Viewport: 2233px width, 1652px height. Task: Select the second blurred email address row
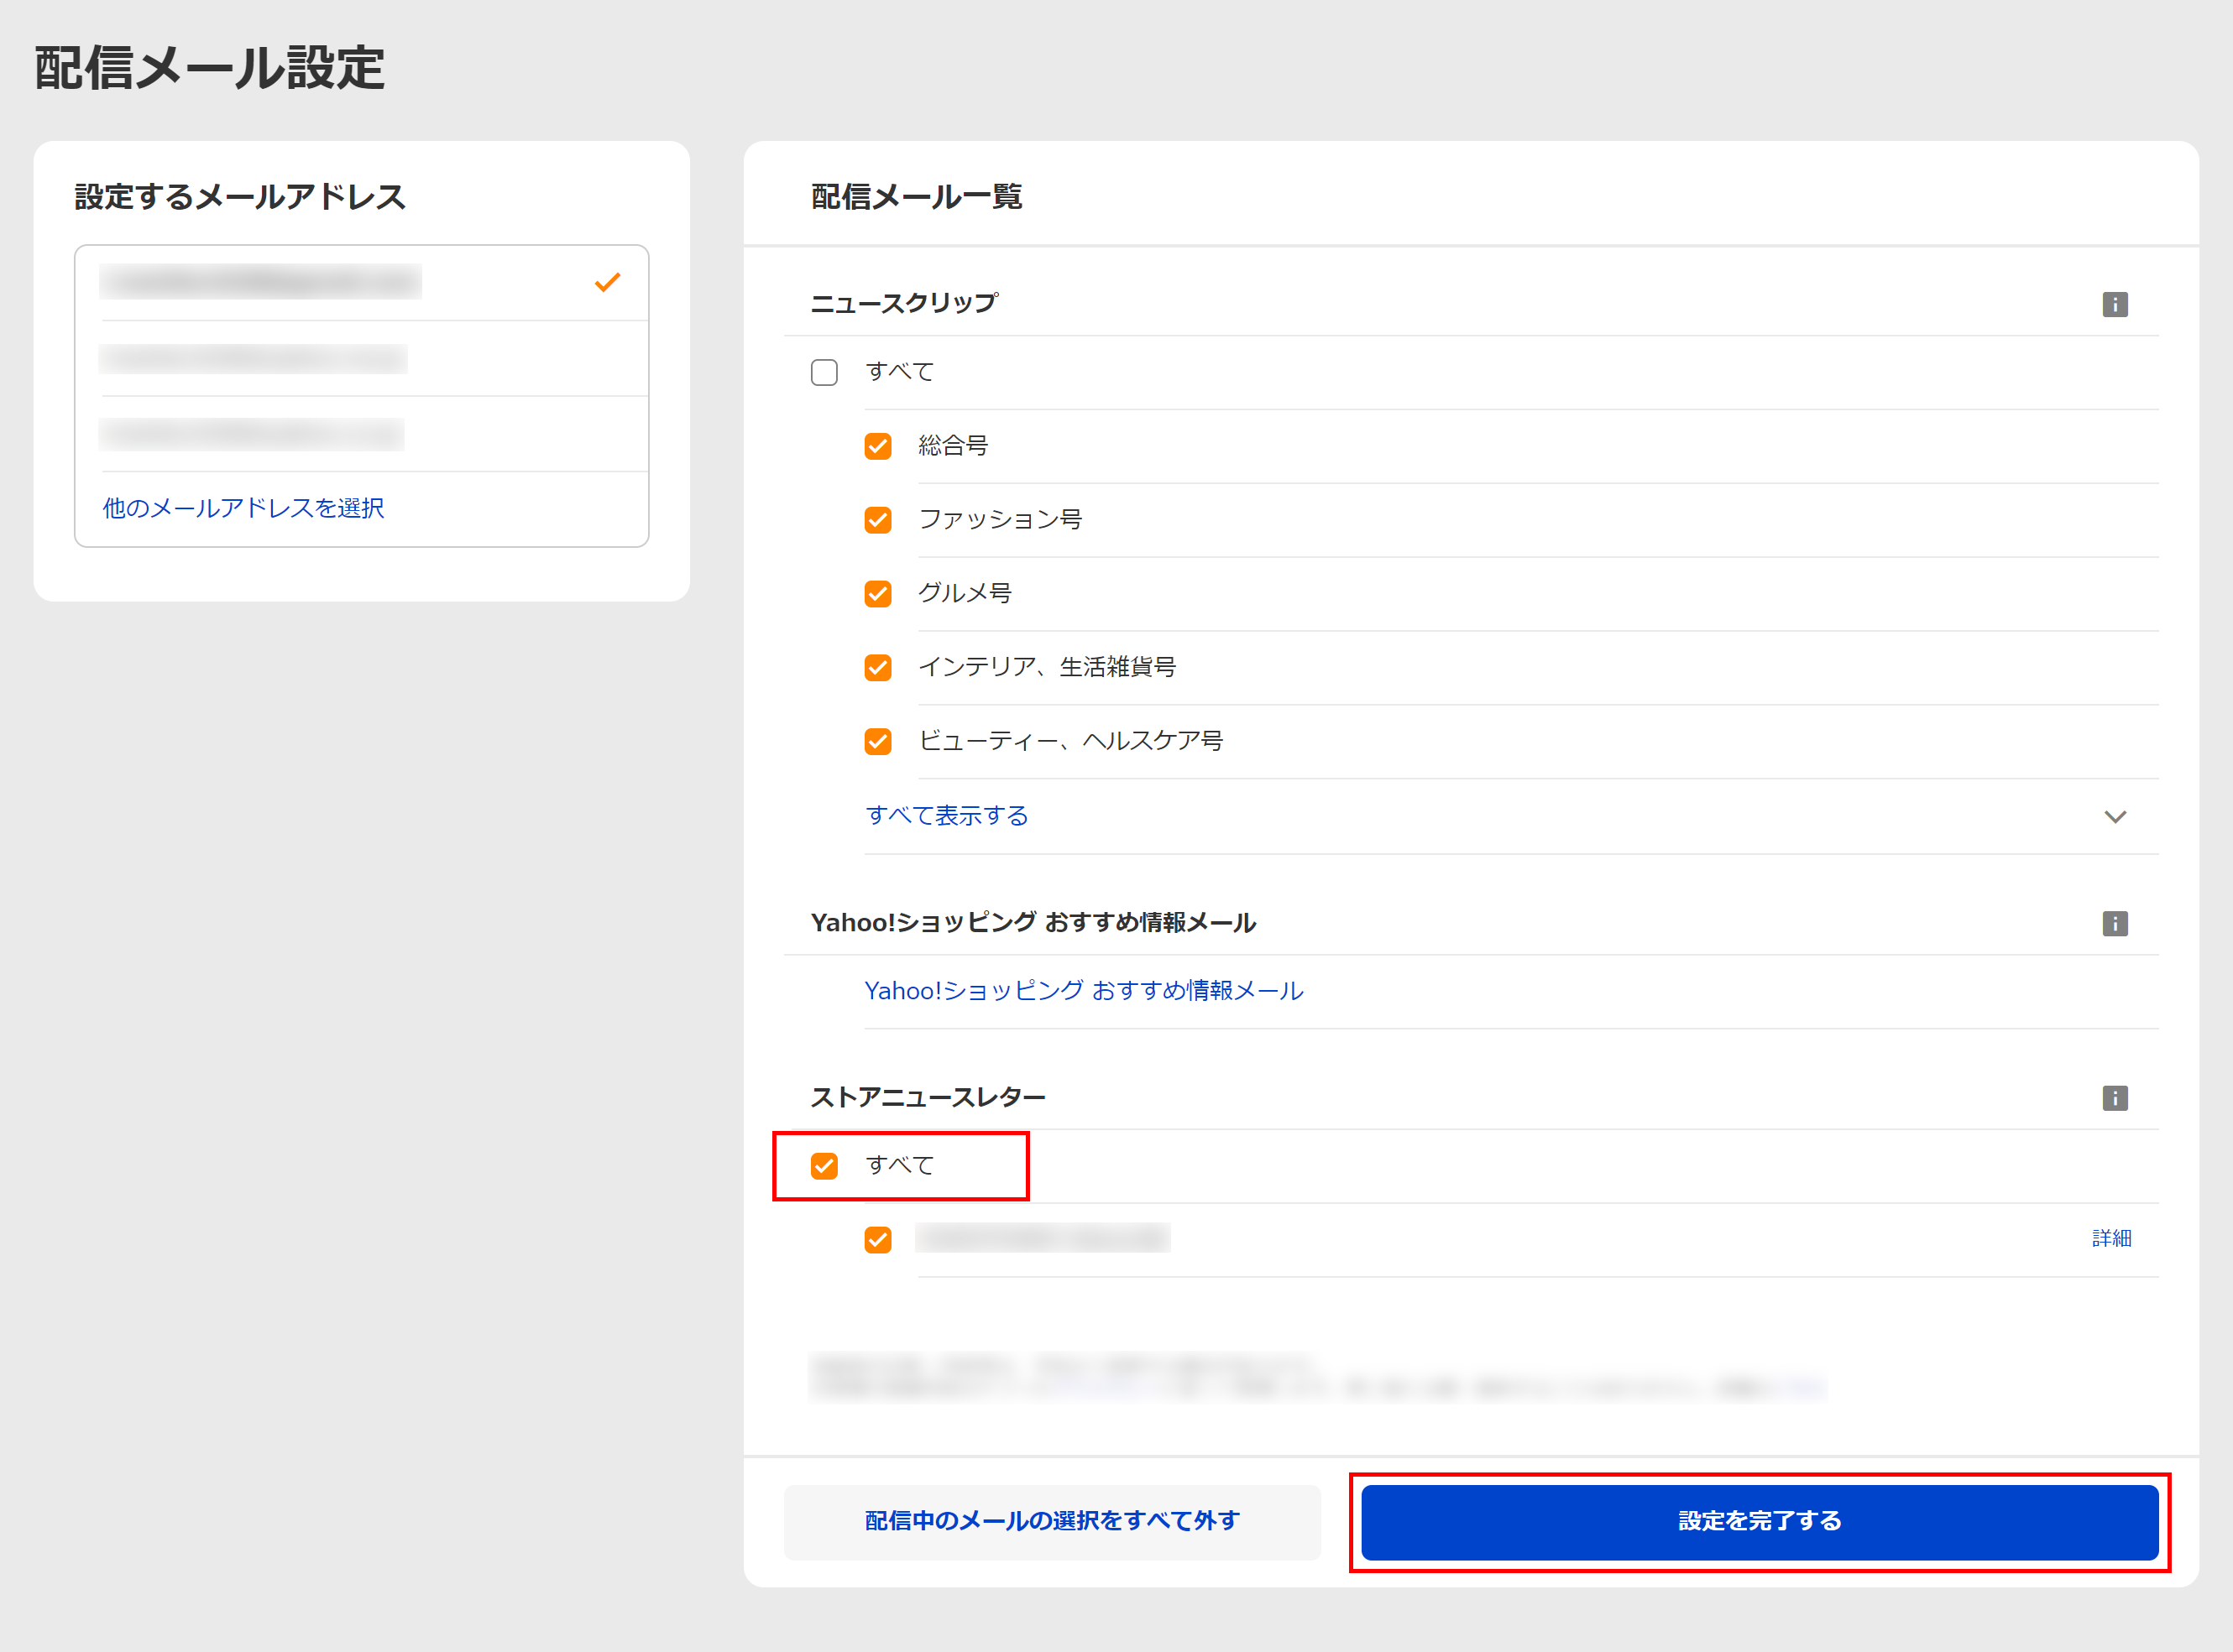(x=362, y=359)
